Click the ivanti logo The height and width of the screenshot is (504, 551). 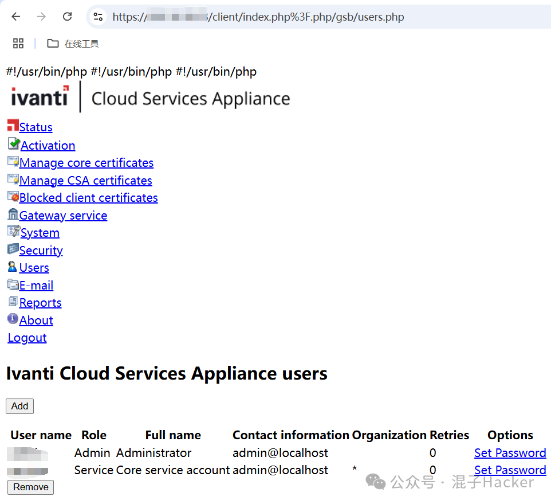pos(40,96)
